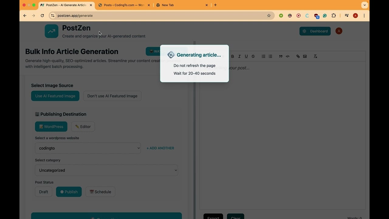The image size is (389, 219).
Task: Open the wordpress website dropdown
Action: (x=88, y=148)
